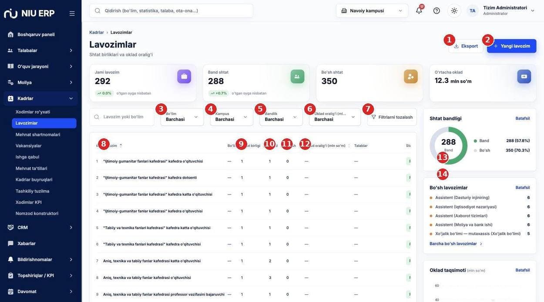Click the Eksport button

point(466,46)
